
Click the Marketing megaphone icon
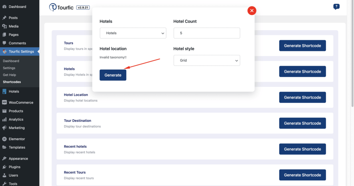click(x=4, y=128)
